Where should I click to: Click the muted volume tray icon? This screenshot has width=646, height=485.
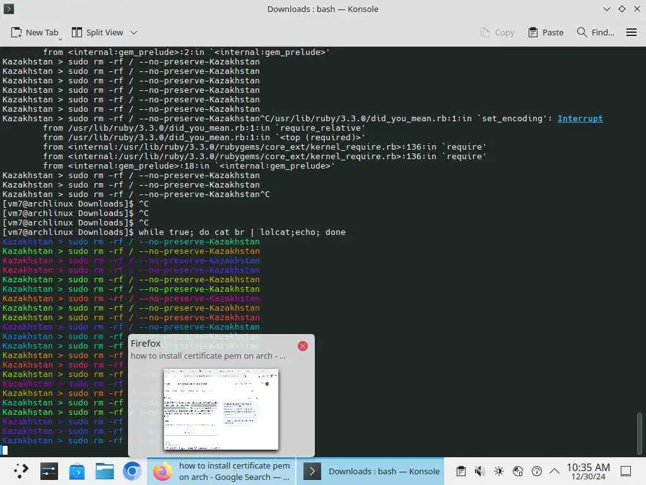(x=479, y=471)
